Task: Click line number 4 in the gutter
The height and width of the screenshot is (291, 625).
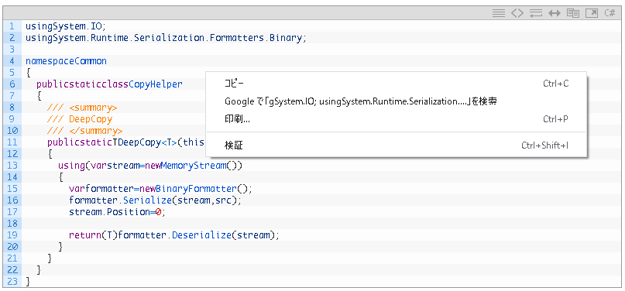Action: 12,61
